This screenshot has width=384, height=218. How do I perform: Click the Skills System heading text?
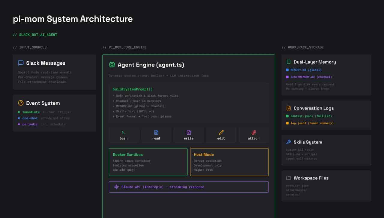coord(308,142)
